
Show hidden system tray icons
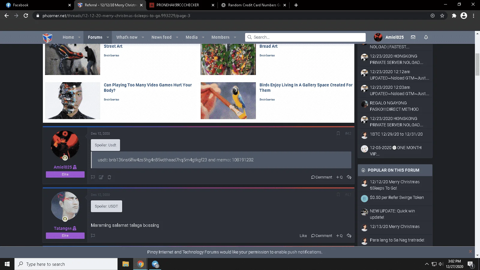click(x=427, y=264)
